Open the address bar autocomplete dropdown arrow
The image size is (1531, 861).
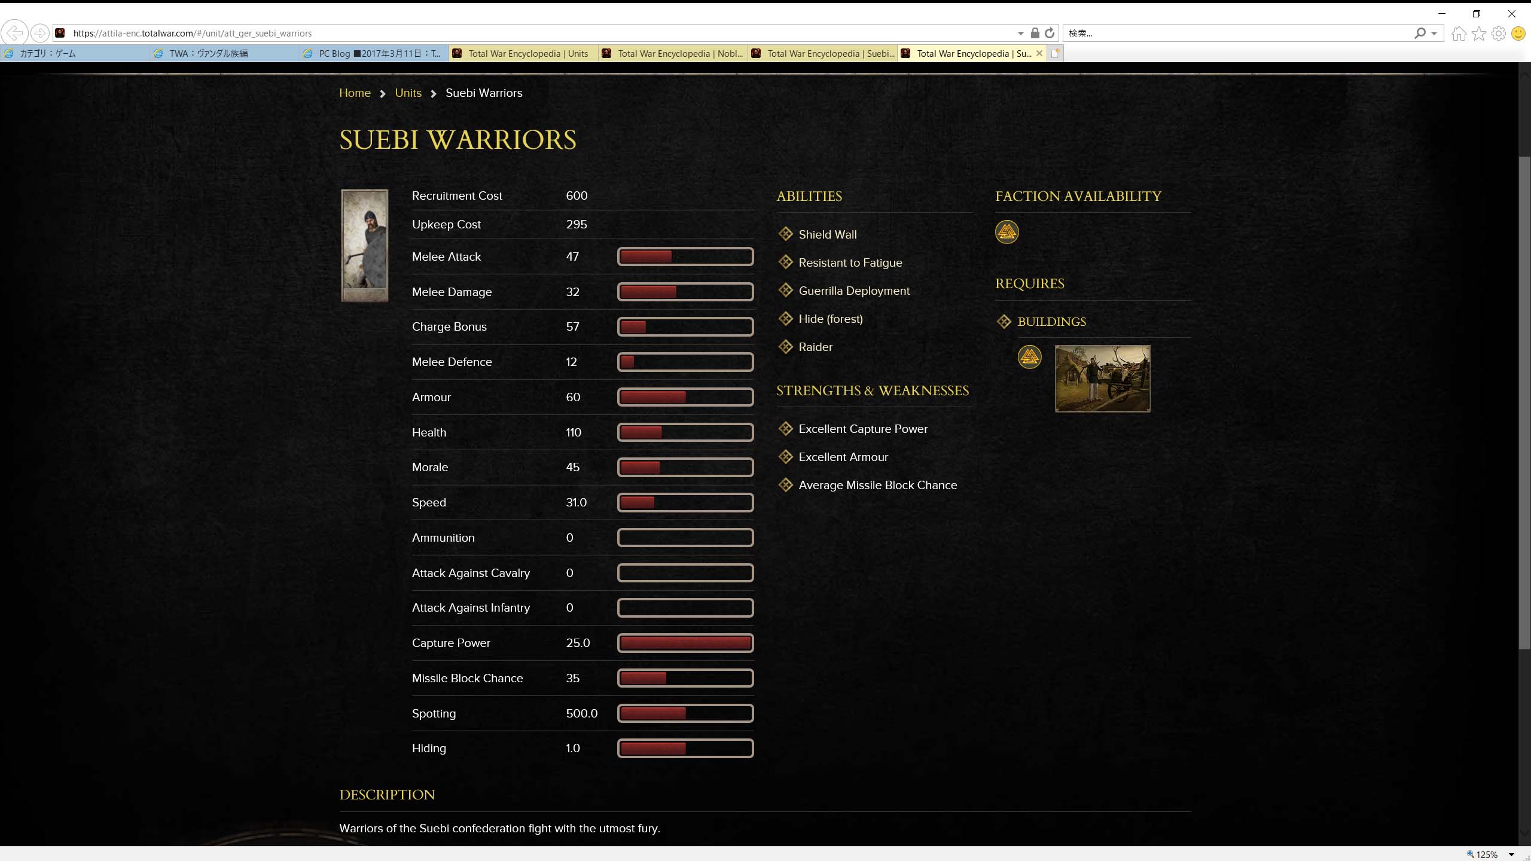point(1020,33)
